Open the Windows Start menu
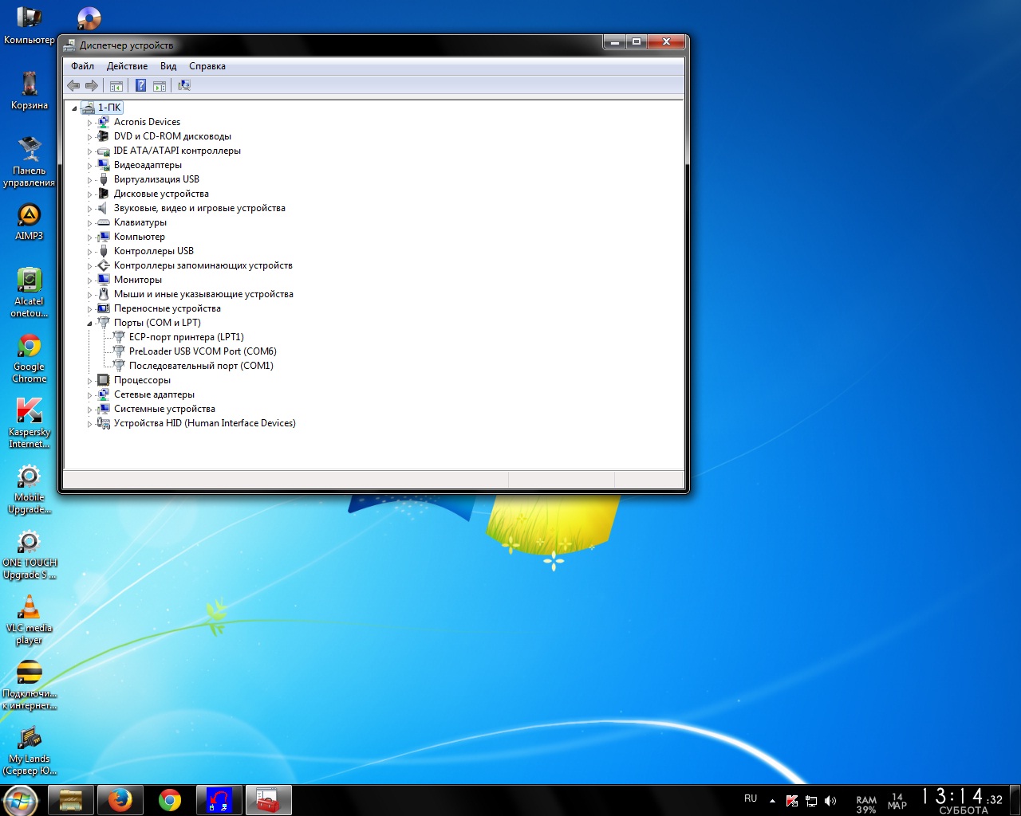This screenshot has height=816, width=1021. 20,800
